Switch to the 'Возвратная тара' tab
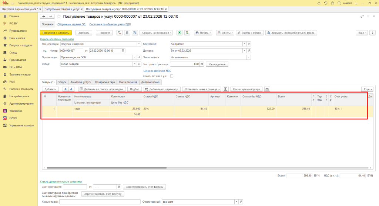 105,82
